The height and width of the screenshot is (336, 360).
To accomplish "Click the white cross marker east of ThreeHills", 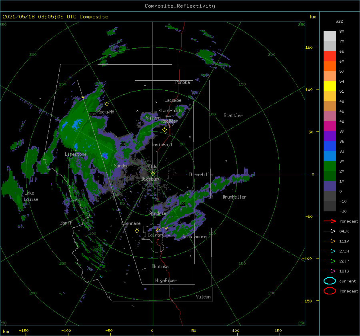I will point(226,161).
